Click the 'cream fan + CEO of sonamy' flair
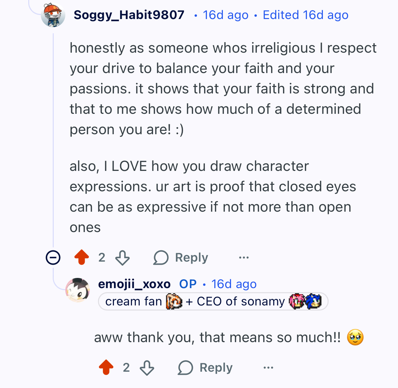Screen dimensions: 398x388 tap(213, 301)
